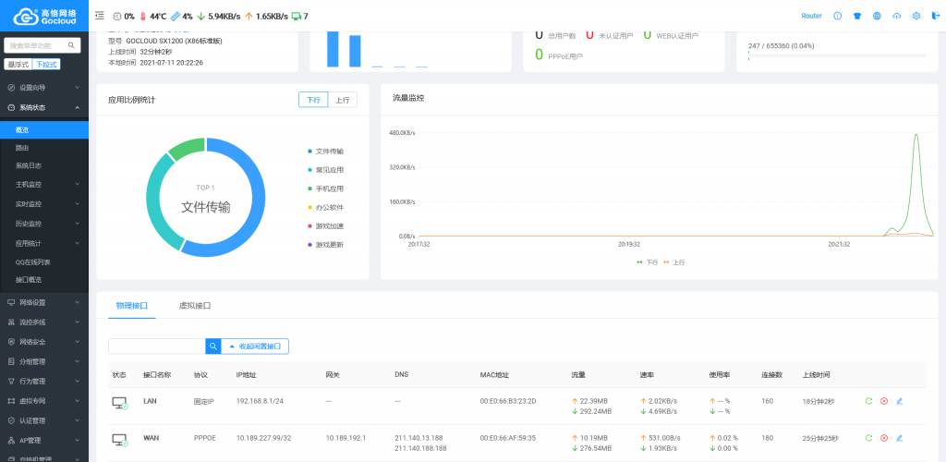Refresh the LAN interface with the green icon
Image resolution: width=946 pixels, height=462 pixels.
(868, 401)
